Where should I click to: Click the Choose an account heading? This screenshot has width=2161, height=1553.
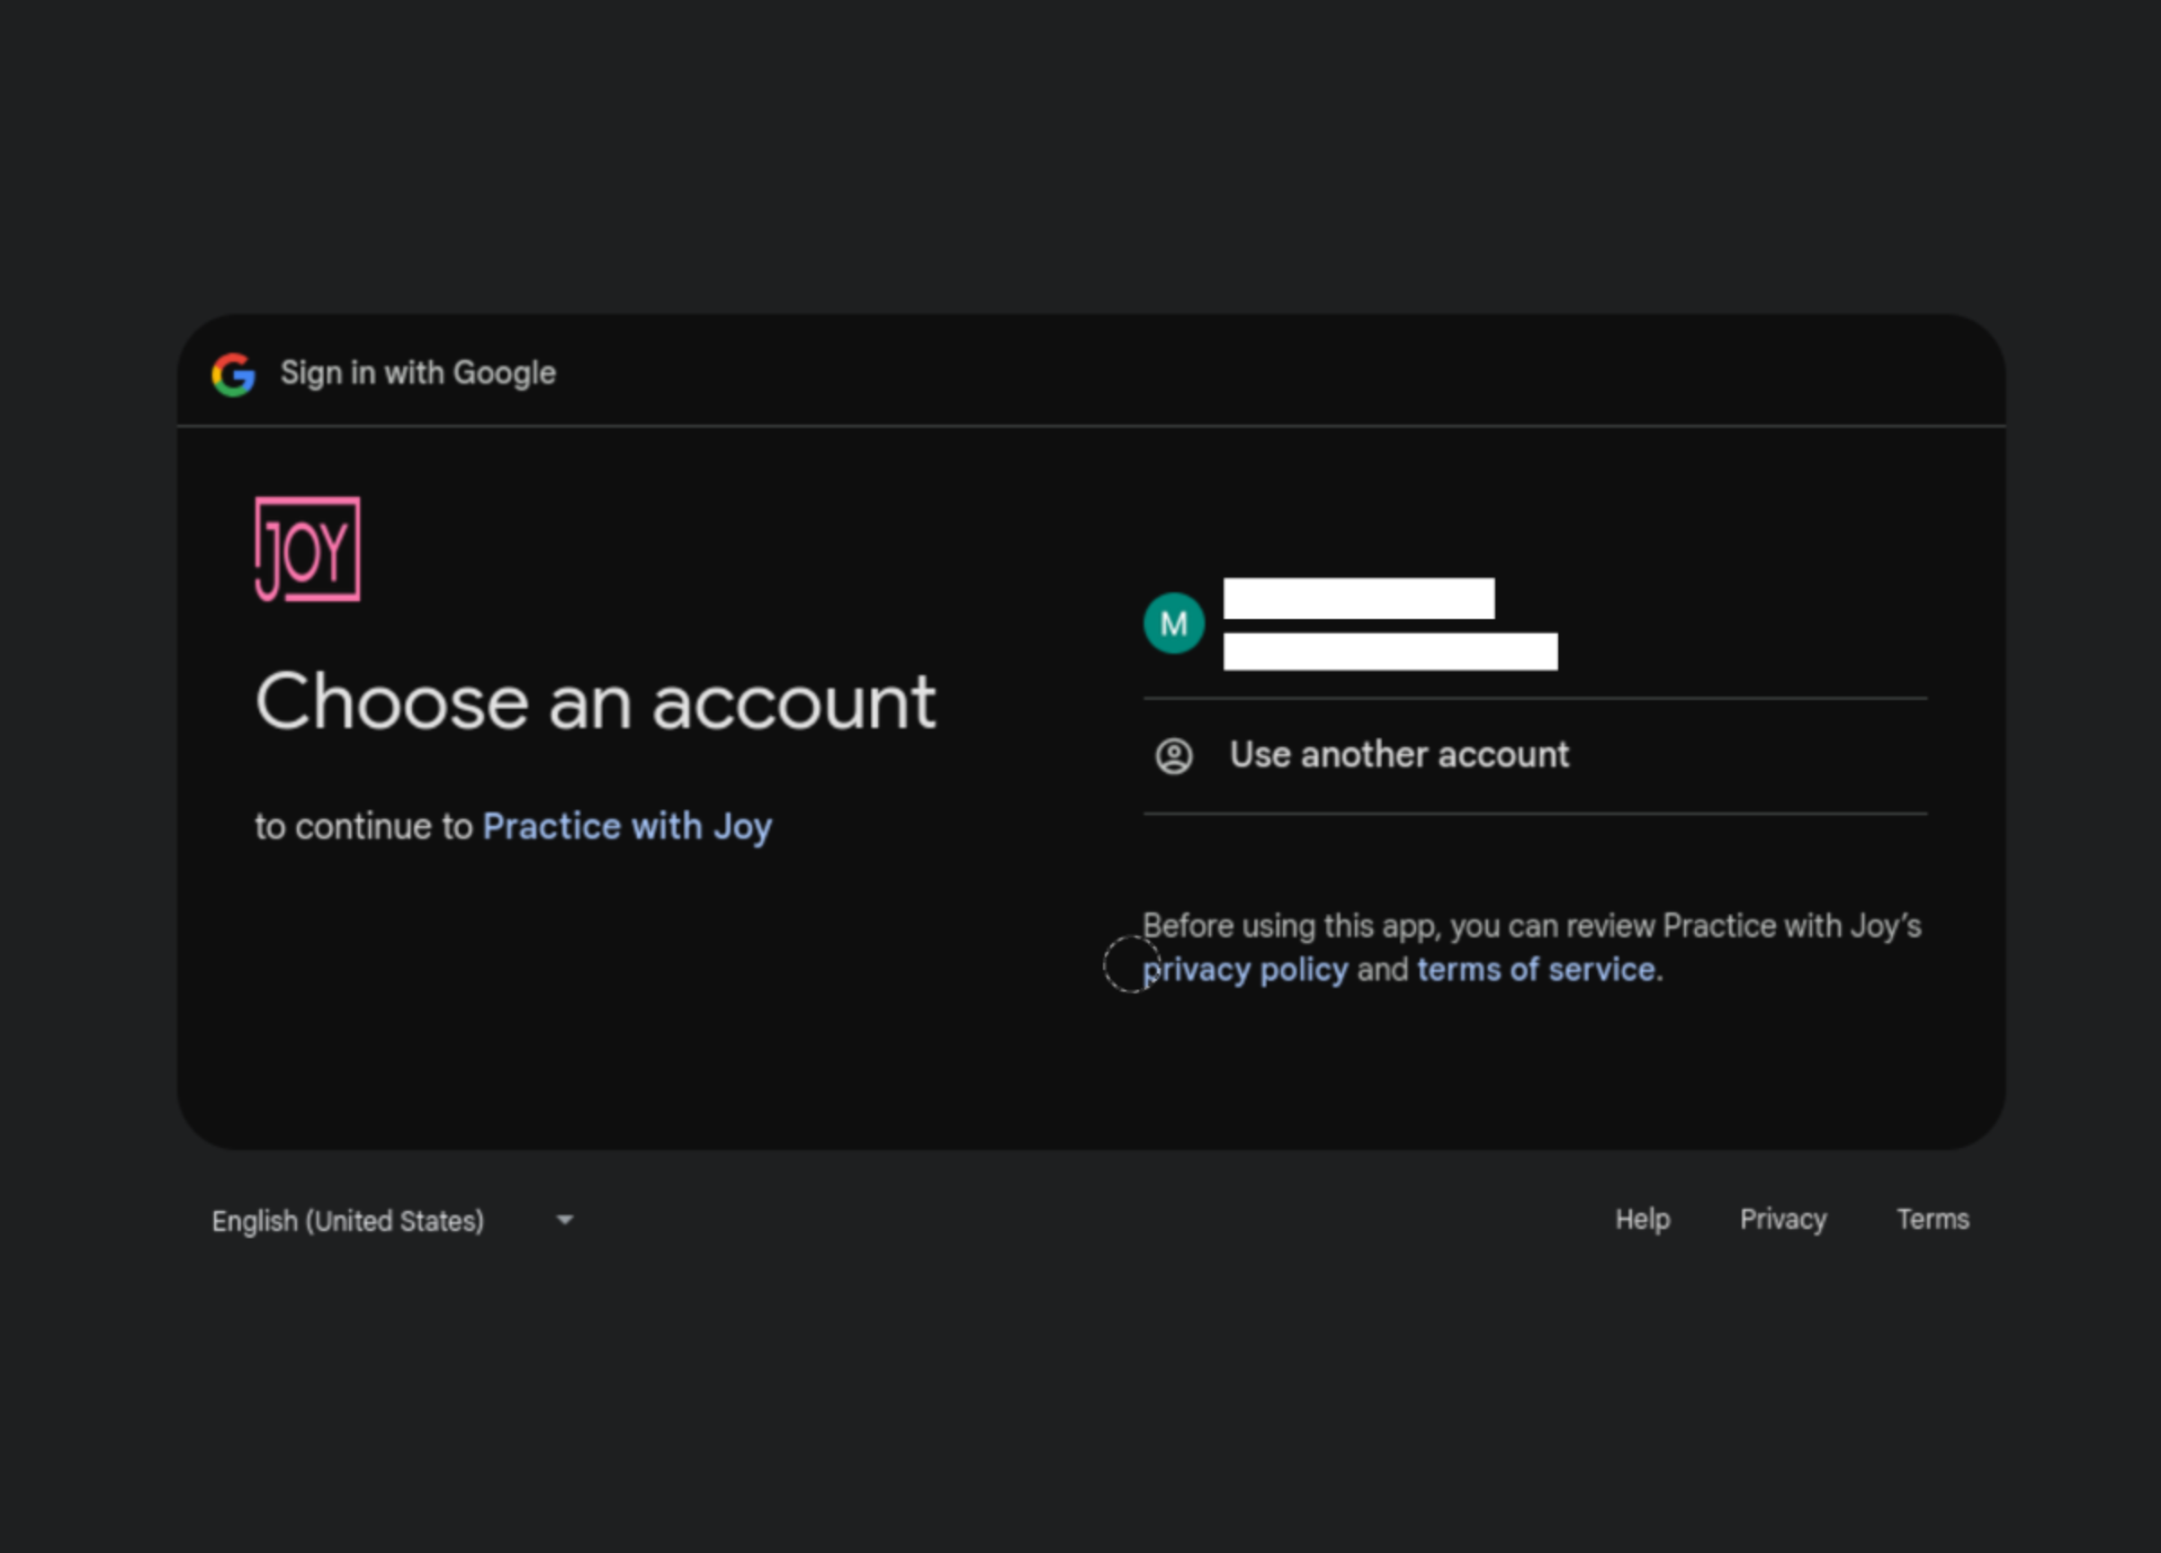click(596, 702)
